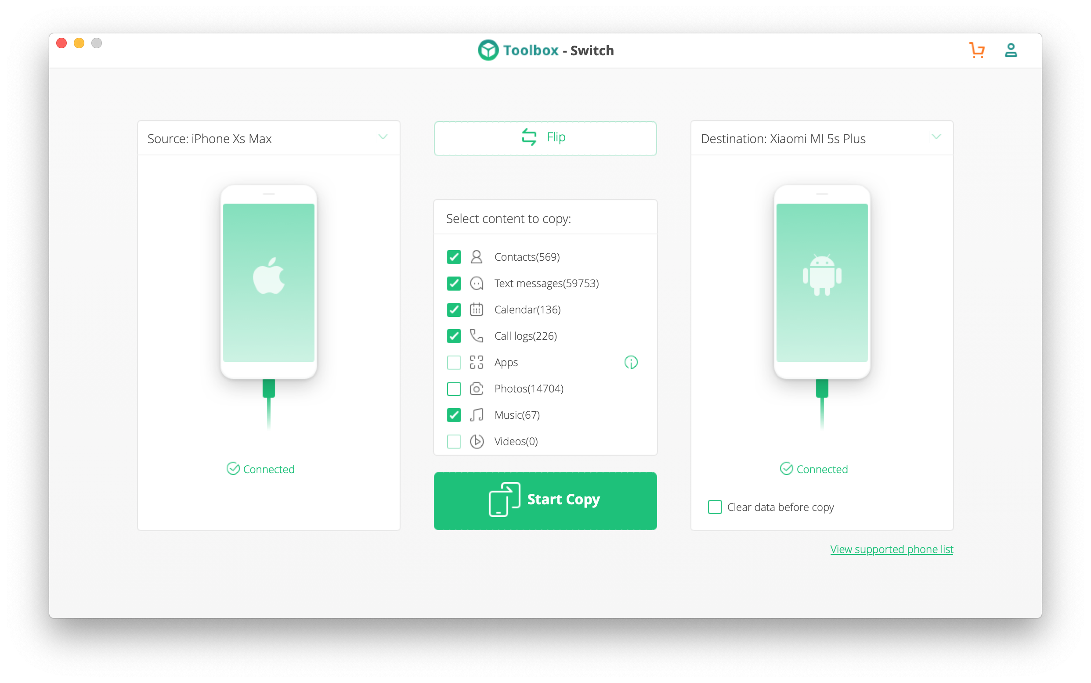Click the Calendar grid icon

tap(476, 309)
